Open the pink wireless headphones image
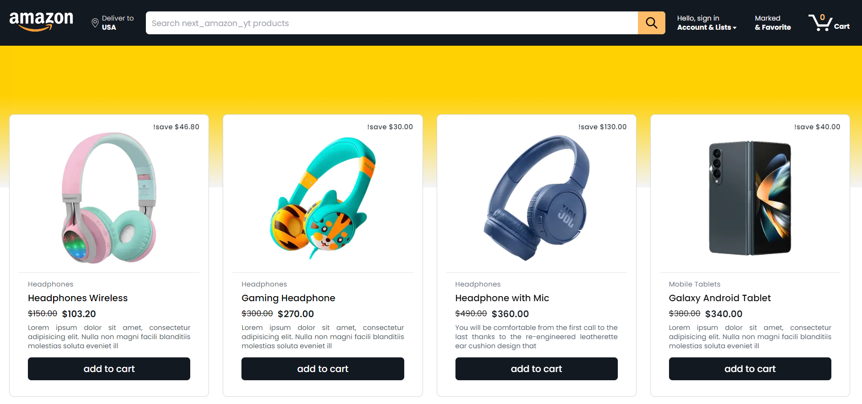The height and width of the screenshot is (404, 862). 109,198
